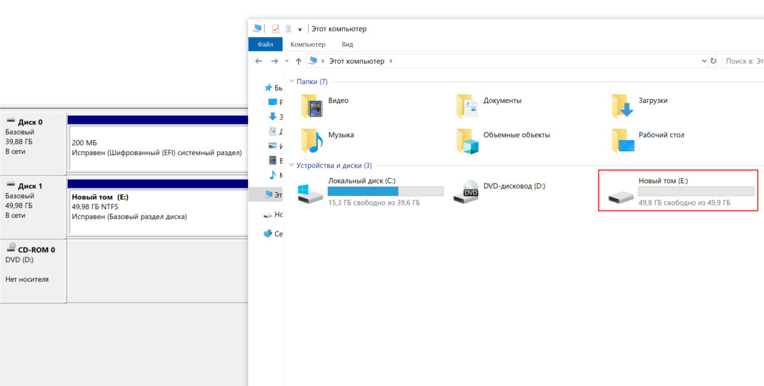Open the quick access toolbar customize dropdown
The width and height of the screenshot is (764, 386).
(x=300, y=30)
